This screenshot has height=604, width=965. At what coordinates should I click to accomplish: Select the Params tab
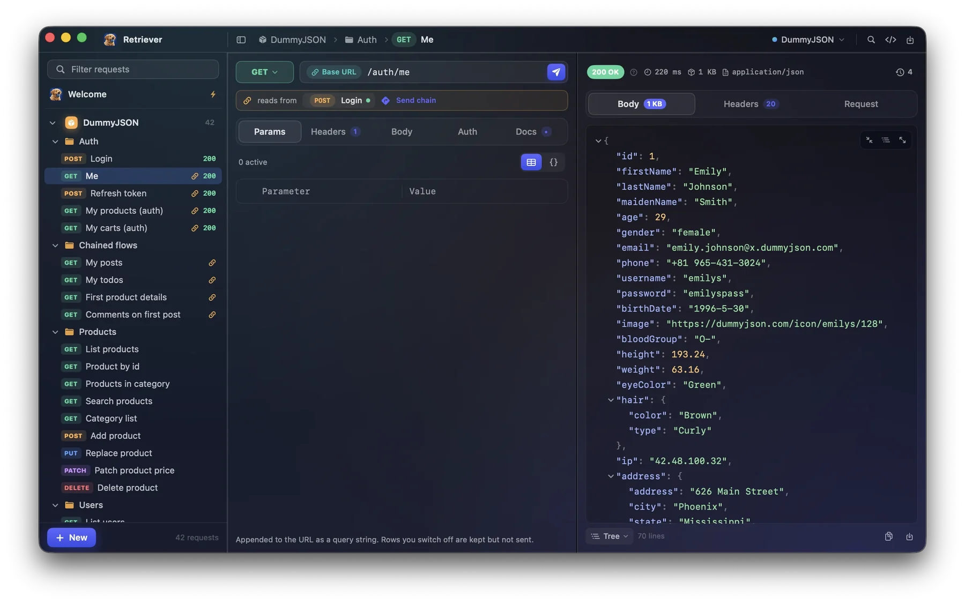(x=270, y=131)
